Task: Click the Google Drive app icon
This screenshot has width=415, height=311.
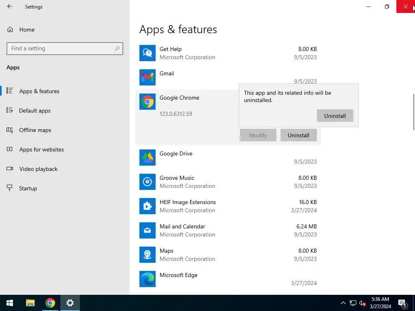Action: pos(148,158)
